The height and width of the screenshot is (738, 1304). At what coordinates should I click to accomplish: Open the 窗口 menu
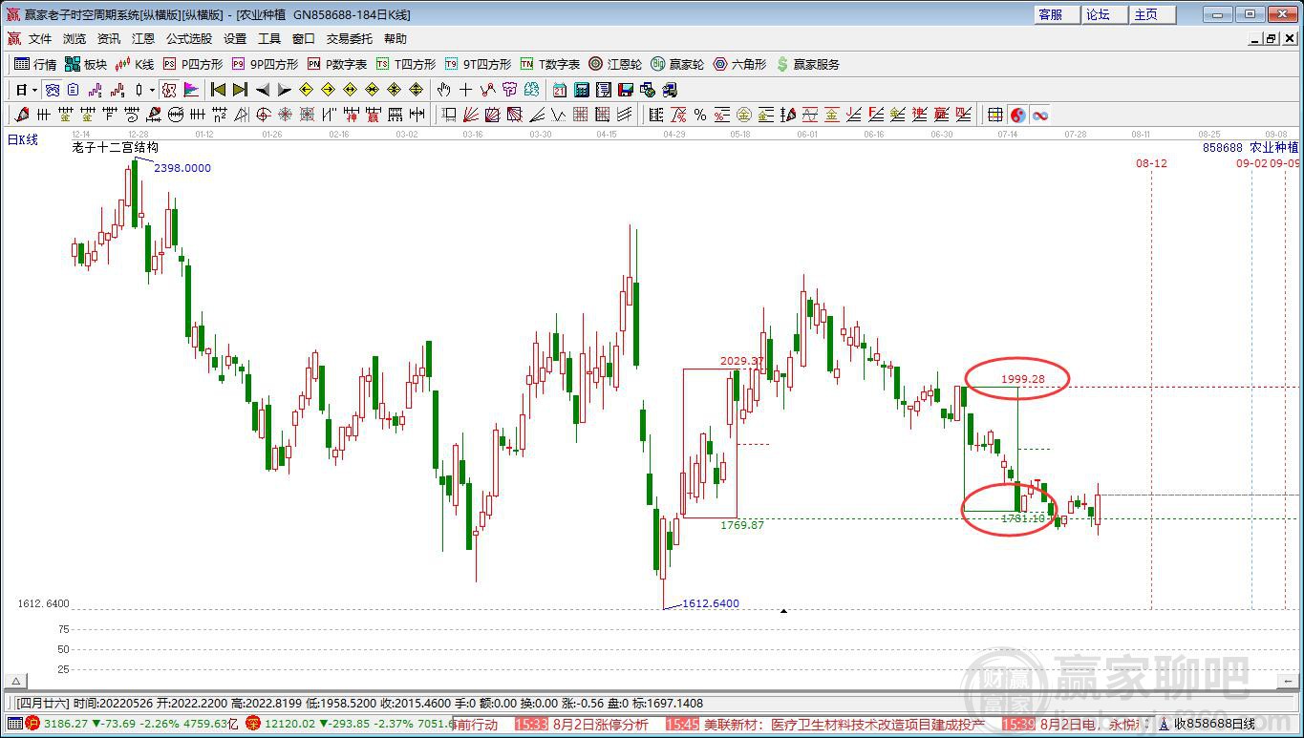304,39
